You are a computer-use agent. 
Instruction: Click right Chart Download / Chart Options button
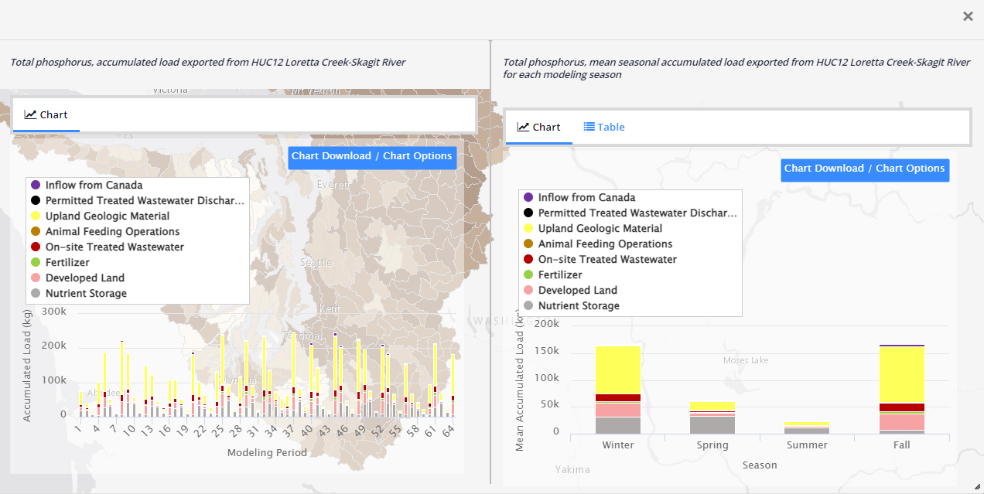pyautogui.click(x=864, y=169)
